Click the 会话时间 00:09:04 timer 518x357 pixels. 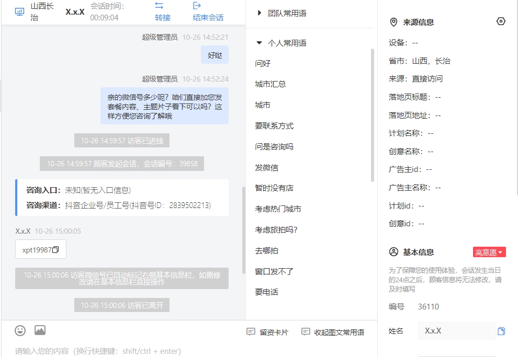tap(107, 12)
